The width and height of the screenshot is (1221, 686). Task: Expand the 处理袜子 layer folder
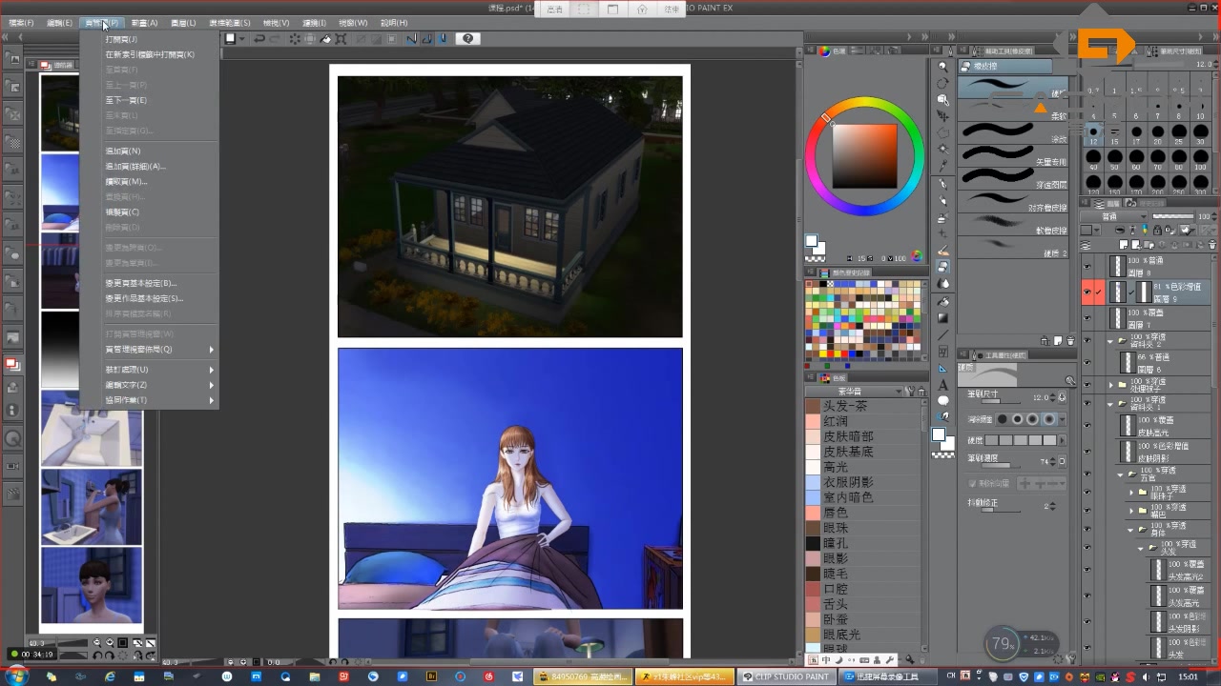(1110, 385)
